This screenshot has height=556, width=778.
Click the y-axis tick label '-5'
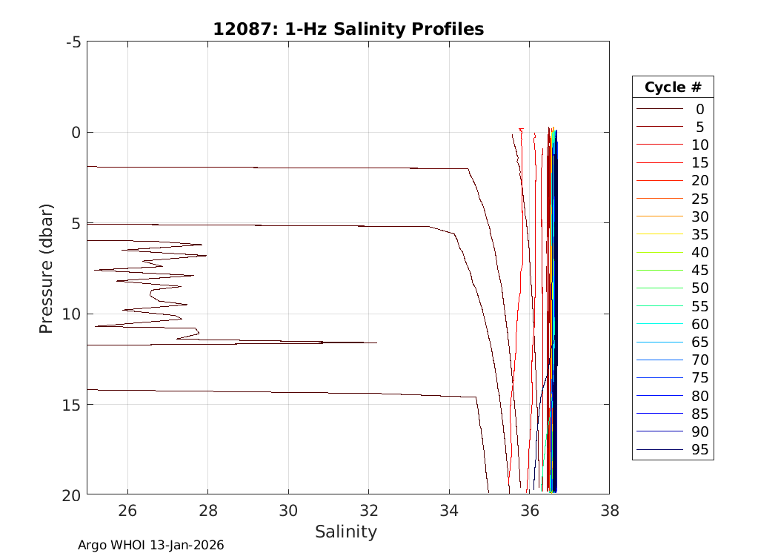coord(73,42)
